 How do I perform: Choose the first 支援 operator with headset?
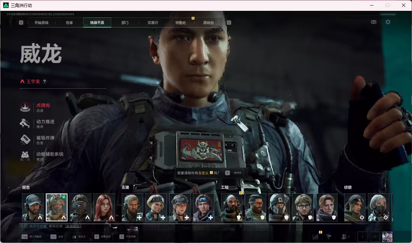(x=133, y=207)
